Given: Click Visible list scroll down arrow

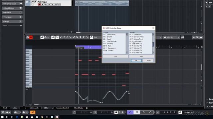Looking at the screenshot, I should (127, 53).
